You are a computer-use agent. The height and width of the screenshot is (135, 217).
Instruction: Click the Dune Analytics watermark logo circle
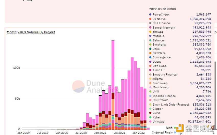click(x=78, y=86)
